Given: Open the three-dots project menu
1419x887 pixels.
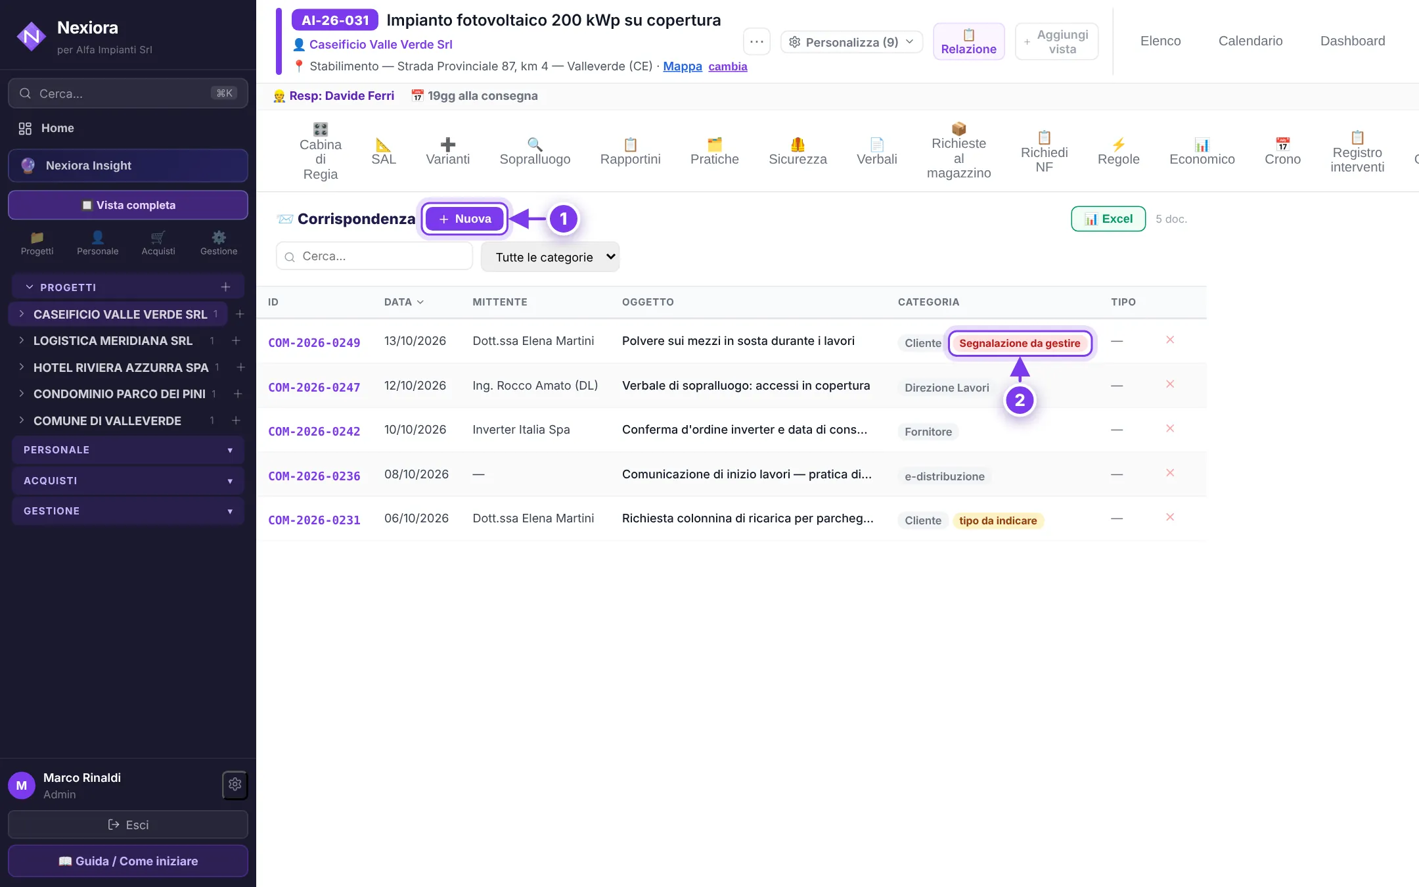Looking at the screenshot, I should (x=756, y=41).
